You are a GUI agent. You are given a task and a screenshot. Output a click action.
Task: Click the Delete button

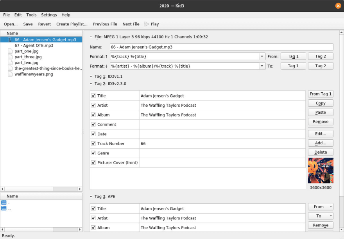pos(321,152)
